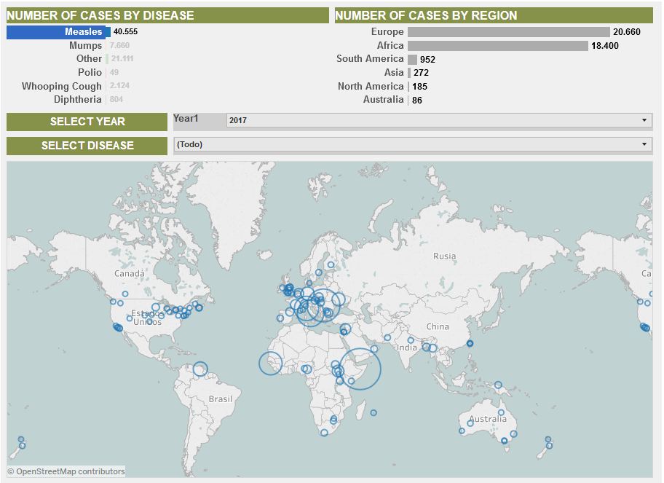The height and width of the screenshot is (483, 664).
Task: Click the Mumps disease row
Action: pyautogui.click(x=86, y=45)
